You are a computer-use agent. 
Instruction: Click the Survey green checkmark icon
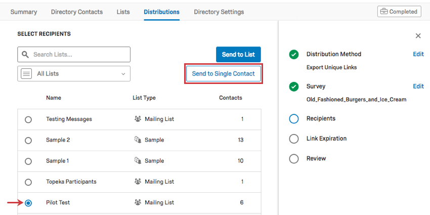click(294, 87)
